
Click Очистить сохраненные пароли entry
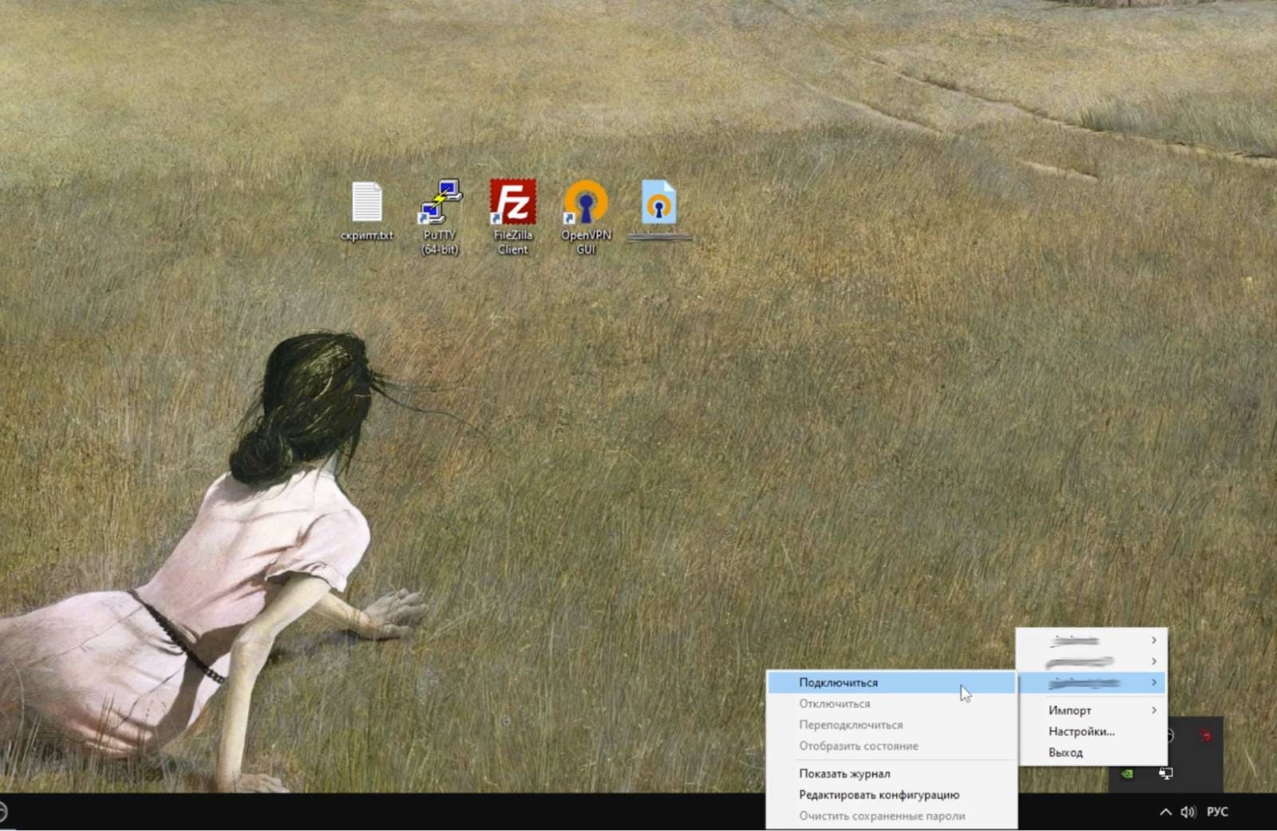[x=892, y=816]
